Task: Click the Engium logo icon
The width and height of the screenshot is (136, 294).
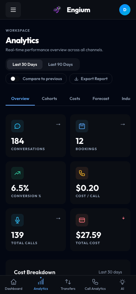Action: tap(57, 10)
